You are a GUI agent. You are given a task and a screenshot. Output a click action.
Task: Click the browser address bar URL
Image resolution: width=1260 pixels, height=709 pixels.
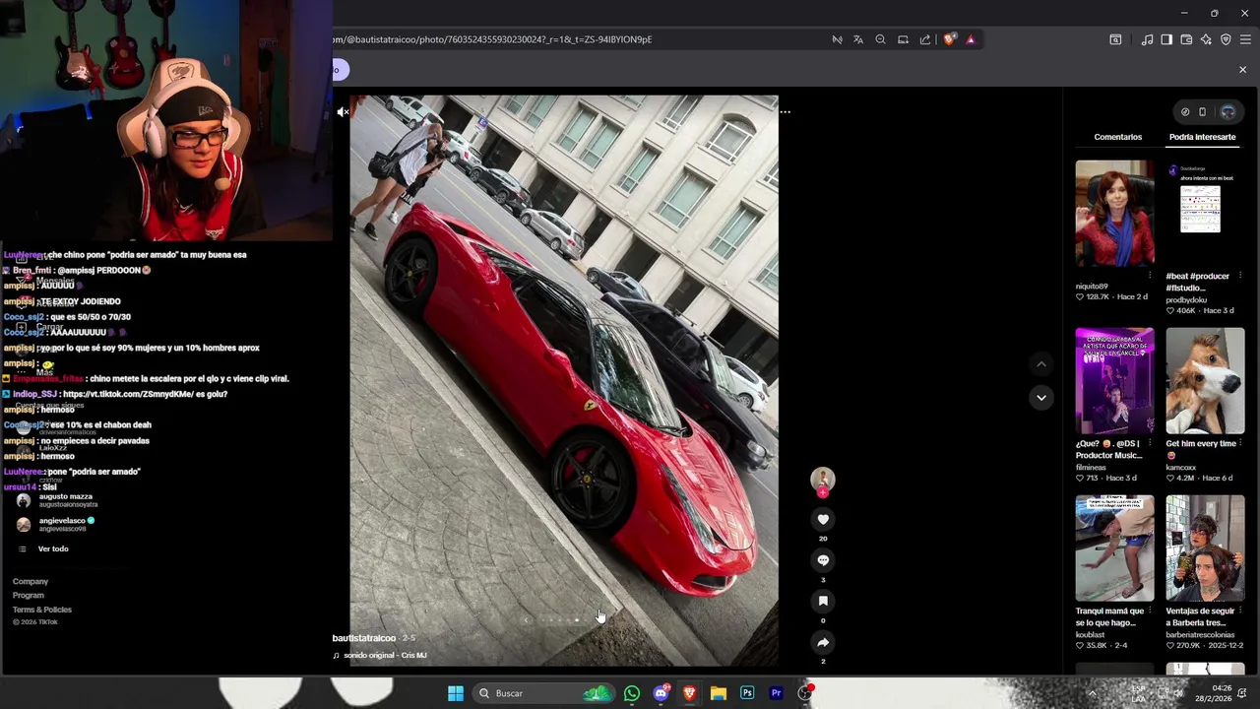coord(492,39)
